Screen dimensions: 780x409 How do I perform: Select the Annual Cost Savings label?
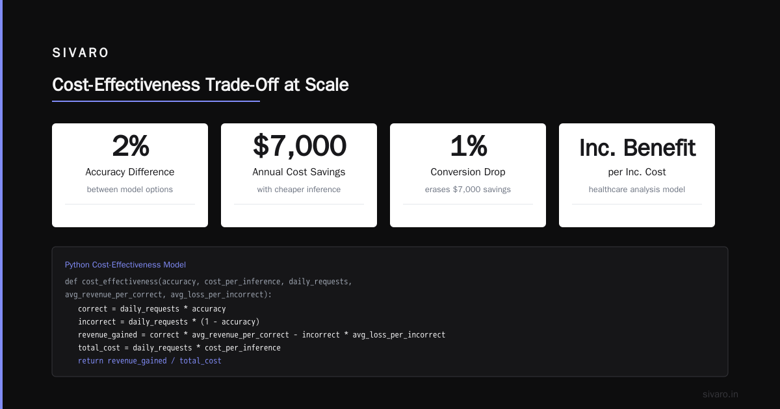[x=299, y=172]
